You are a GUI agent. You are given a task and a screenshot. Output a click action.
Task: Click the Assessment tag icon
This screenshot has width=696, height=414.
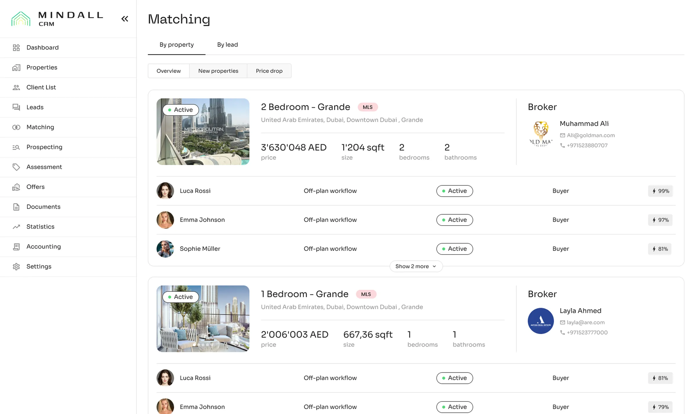point(16,167)
